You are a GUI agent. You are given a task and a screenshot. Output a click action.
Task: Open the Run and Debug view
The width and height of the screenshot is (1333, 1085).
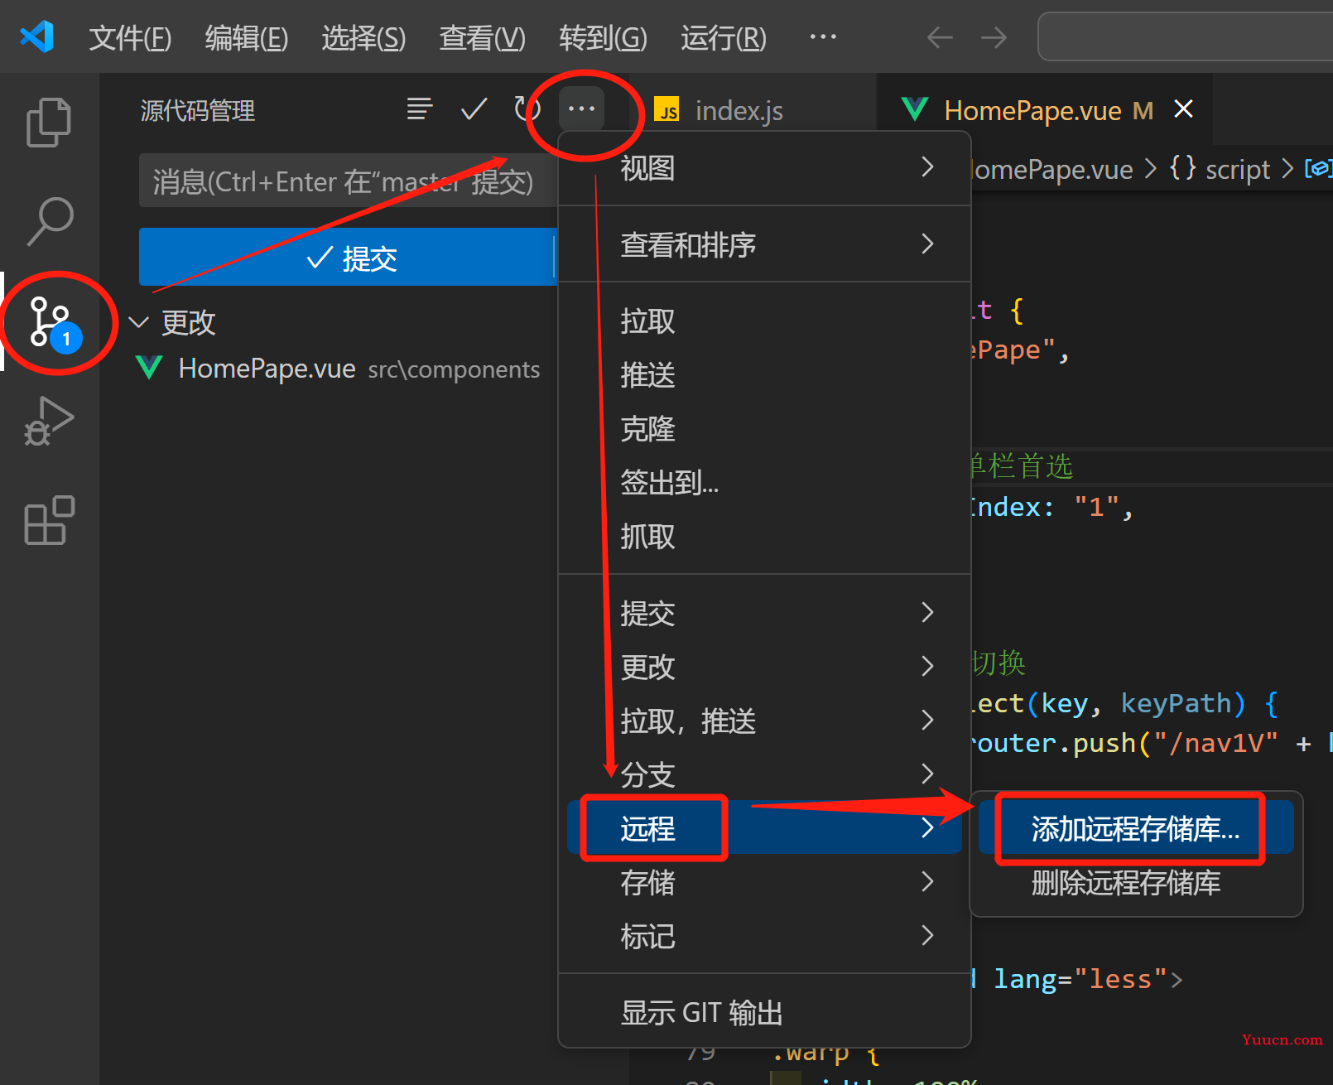click(50, 422)
